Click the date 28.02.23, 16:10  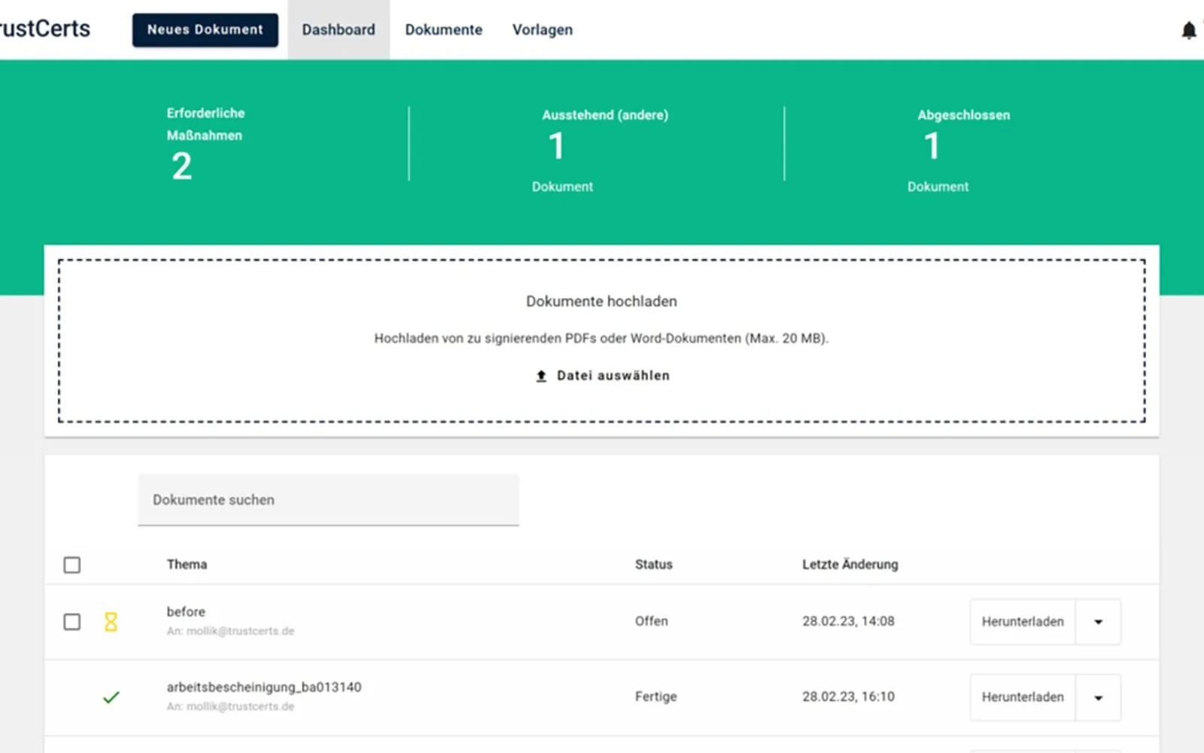coord(848,697)
